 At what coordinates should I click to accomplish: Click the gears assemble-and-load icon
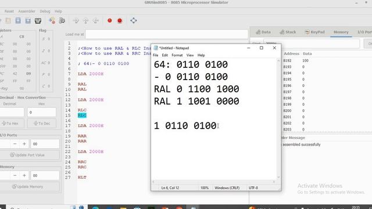tap(62, 21)
